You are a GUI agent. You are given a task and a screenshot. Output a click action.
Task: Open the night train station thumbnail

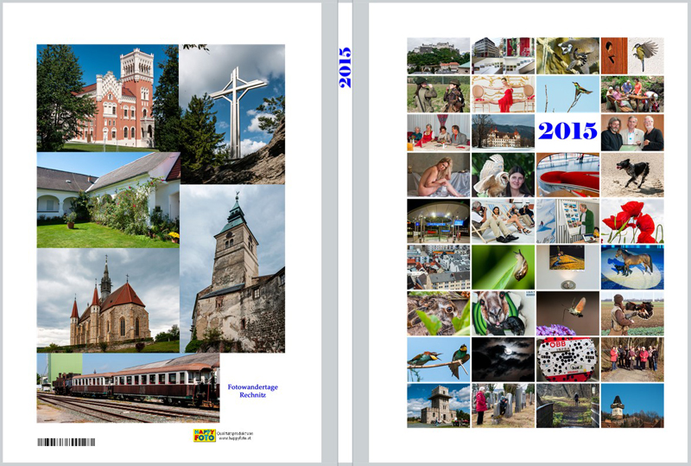tap(439, 221)
